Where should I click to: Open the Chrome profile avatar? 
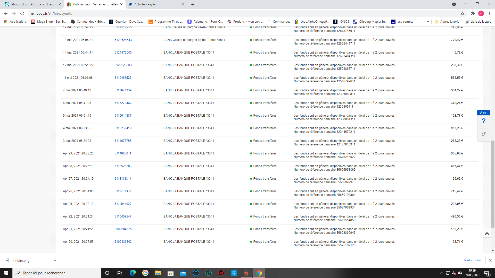(481, 13)
